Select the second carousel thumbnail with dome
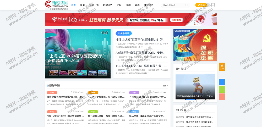This screenshot has height=127, width=262. pos(63,73)
